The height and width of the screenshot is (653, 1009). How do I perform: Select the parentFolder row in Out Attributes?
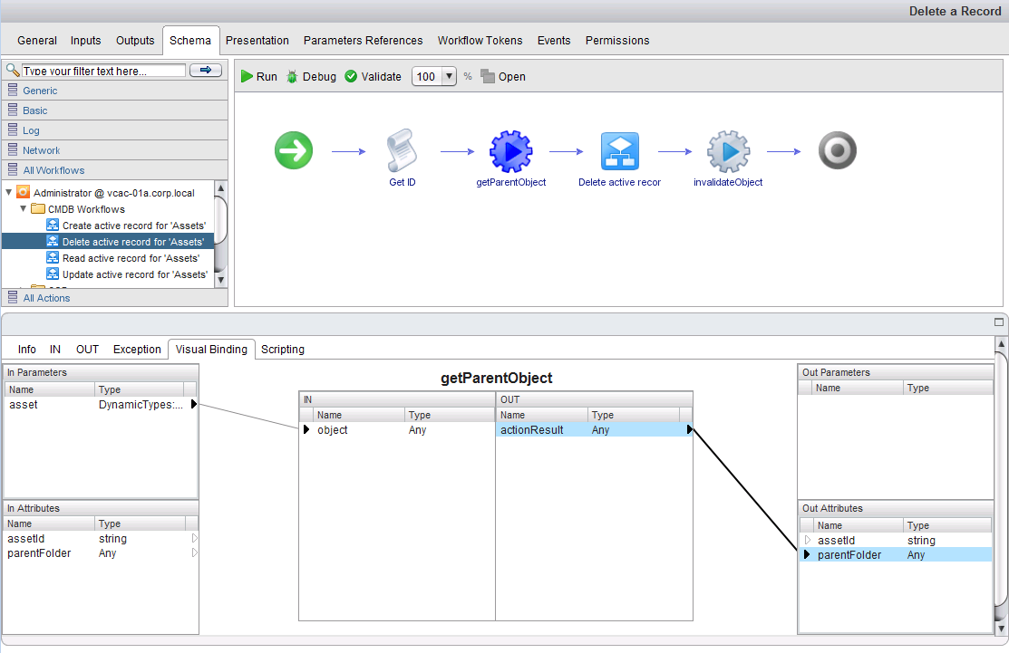[895, 554]
